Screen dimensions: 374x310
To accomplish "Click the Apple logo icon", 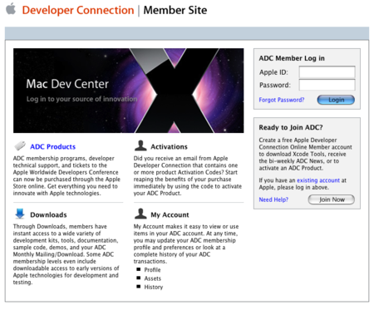I will (11, 8).
